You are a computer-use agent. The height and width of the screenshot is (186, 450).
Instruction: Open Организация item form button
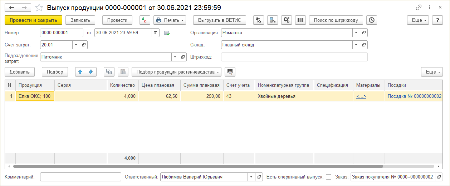[x=364, y=32]
